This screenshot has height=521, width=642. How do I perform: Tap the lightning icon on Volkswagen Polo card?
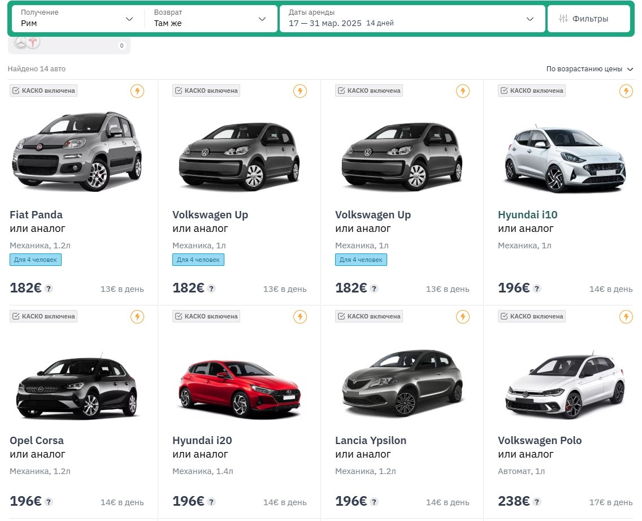coord(626,316)
